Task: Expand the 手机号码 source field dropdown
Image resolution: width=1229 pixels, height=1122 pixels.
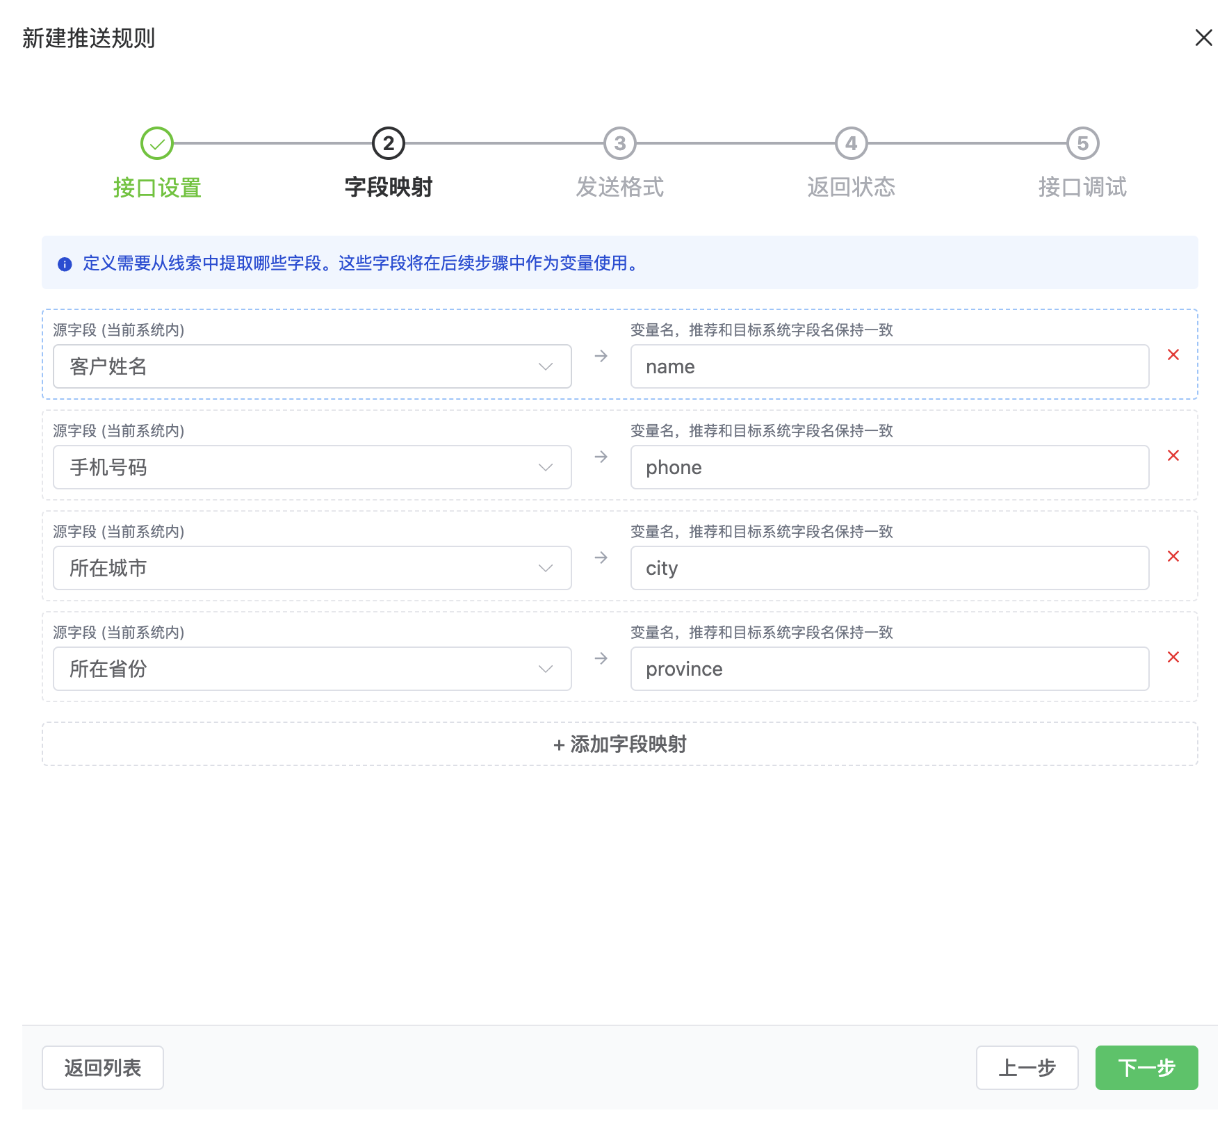Action: coord(312,467)
